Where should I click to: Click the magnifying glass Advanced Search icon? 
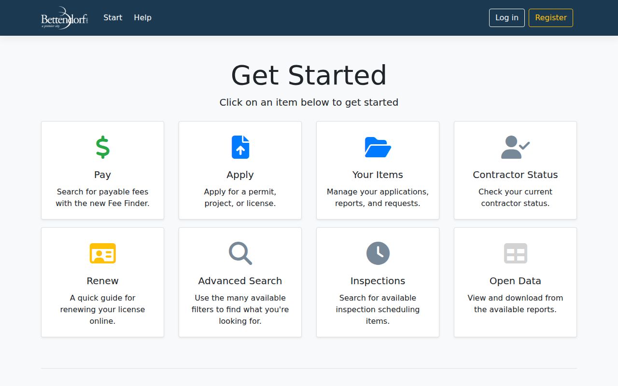(240, 253)
